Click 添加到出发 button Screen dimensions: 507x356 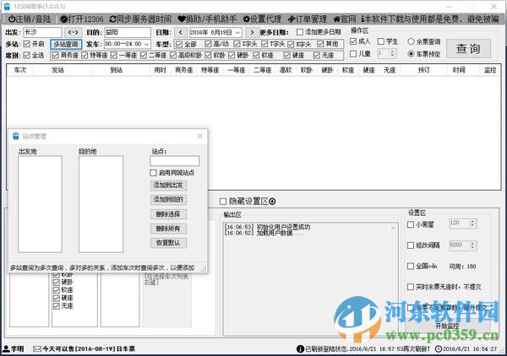[x=168, y=186]
